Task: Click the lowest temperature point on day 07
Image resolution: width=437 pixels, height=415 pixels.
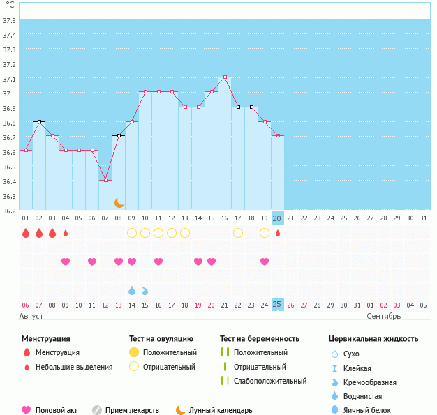Action: [105, 180]
